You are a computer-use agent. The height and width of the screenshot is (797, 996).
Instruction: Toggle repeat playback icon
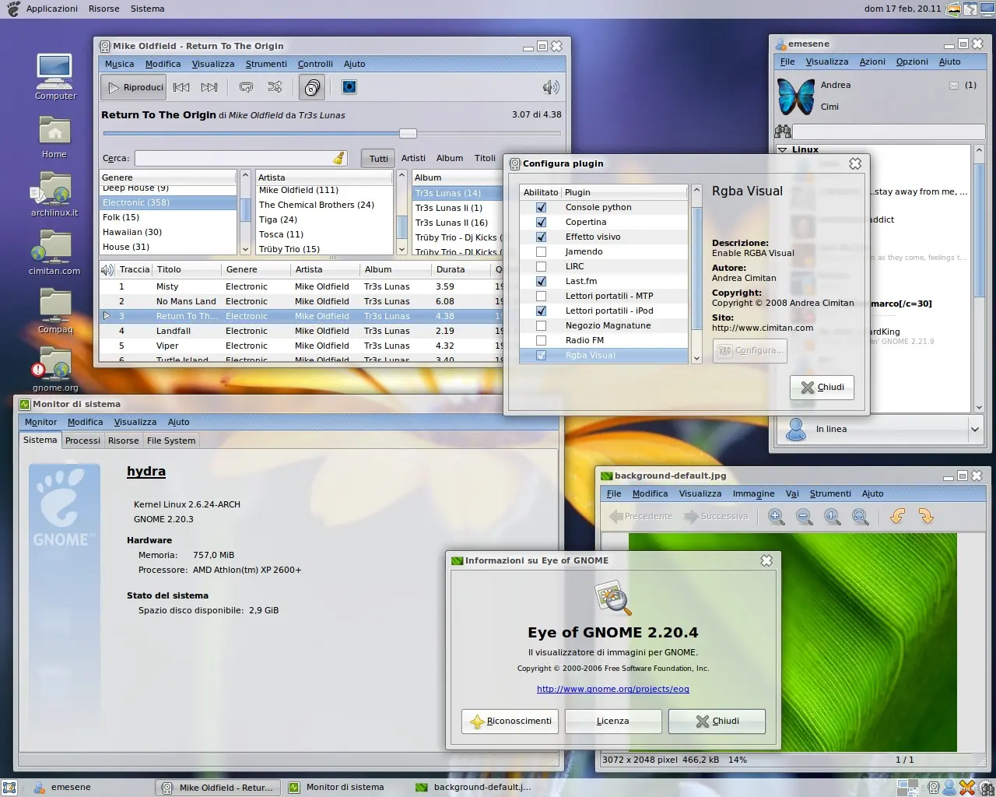pos(247,87)
